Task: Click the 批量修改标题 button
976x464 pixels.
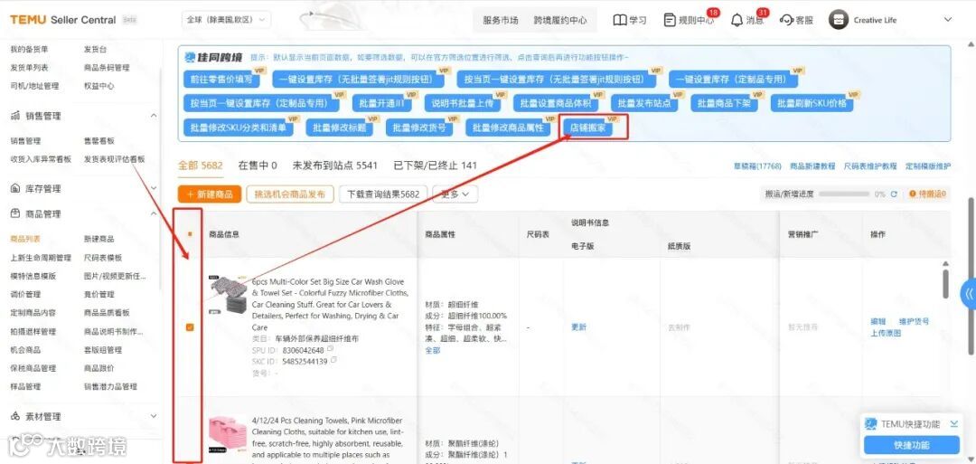Action: 339,128
